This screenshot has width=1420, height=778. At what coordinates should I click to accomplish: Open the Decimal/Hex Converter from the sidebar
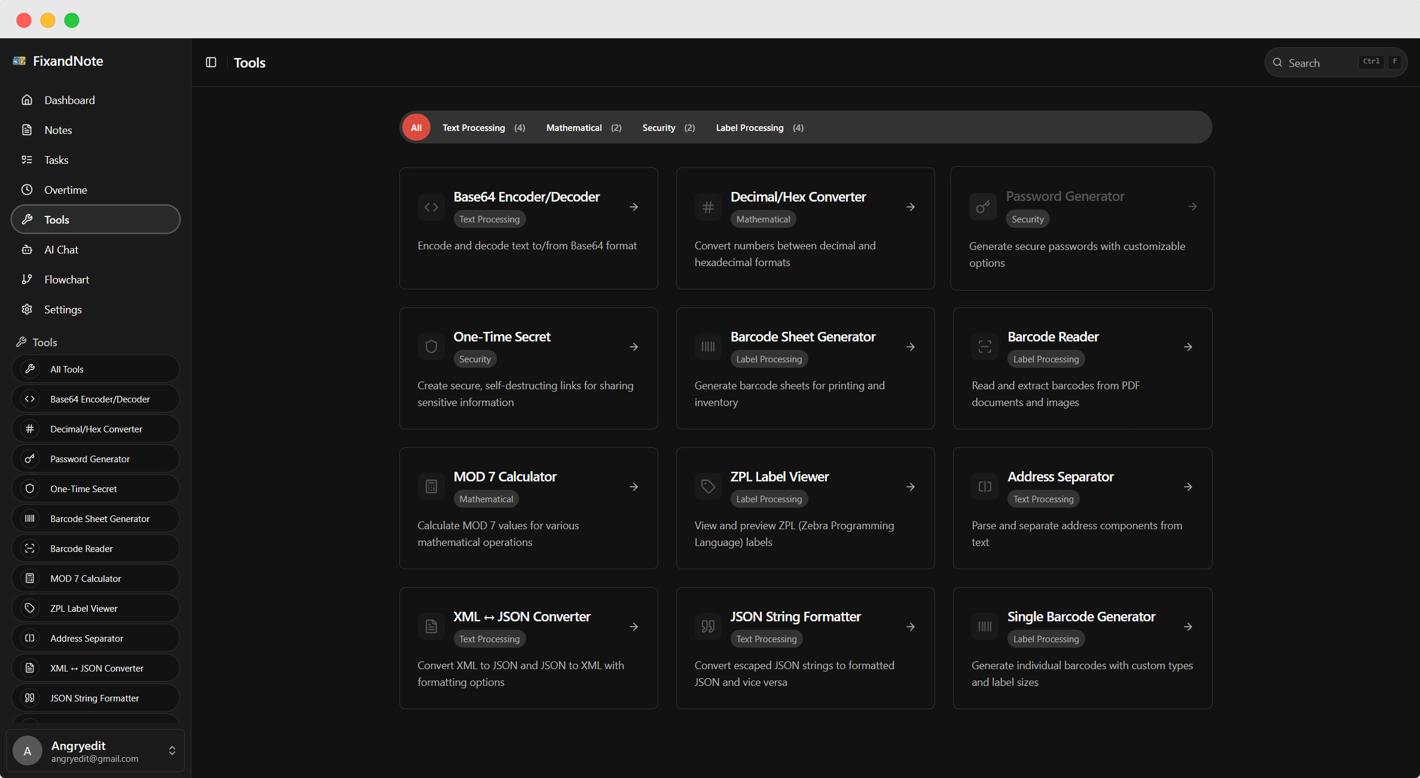click(x=96, y=428)
